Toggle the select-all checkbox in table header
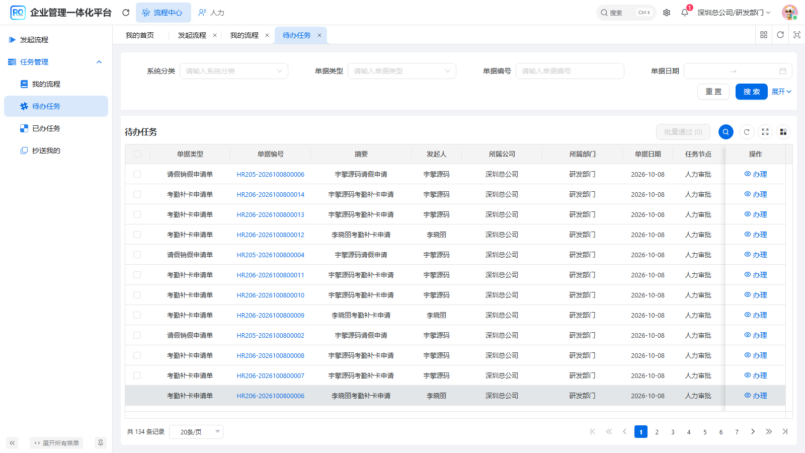The height and width of the screenshot is (453, 805). [x=137, y=154]
